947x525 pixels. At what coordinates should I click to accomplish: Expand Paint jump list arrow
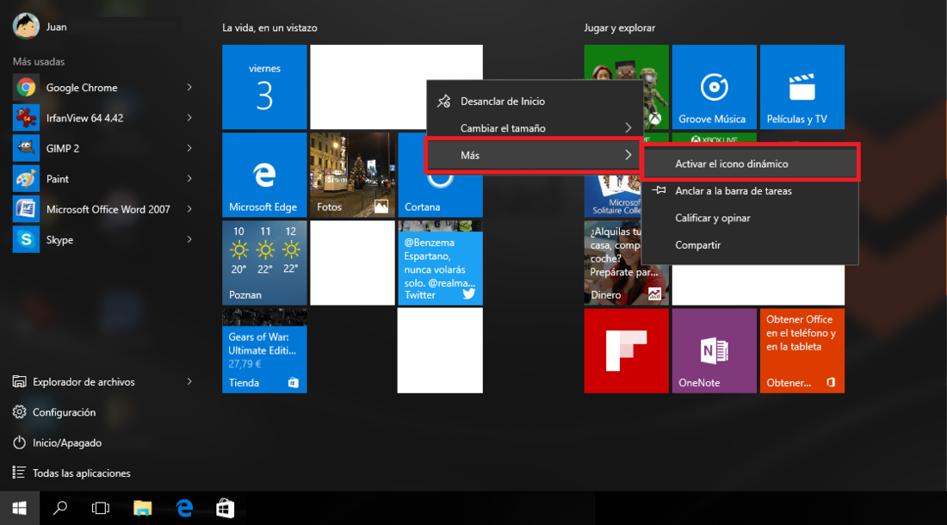pyautogui.click(x=189, y=179)
